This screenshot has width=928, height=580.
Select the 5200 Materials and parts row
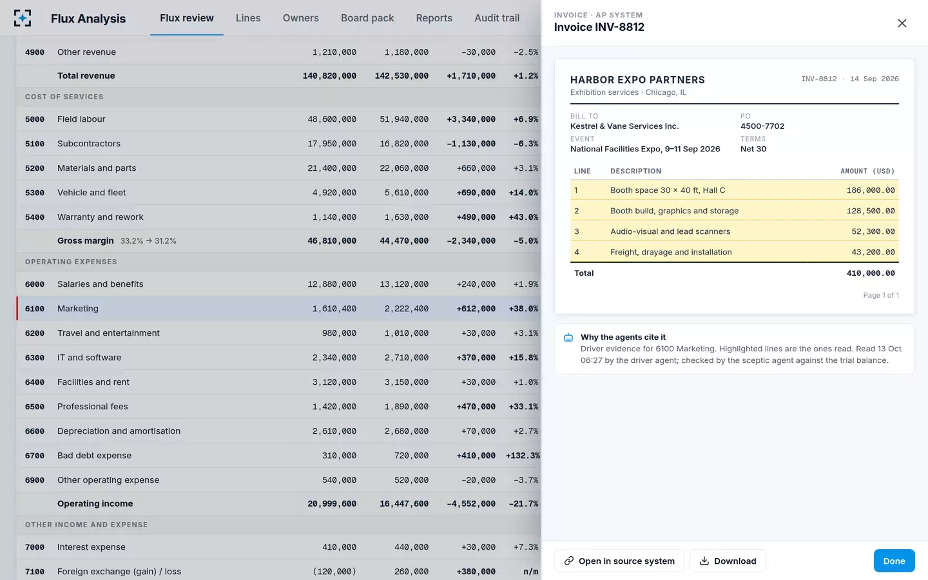(279, 168)
